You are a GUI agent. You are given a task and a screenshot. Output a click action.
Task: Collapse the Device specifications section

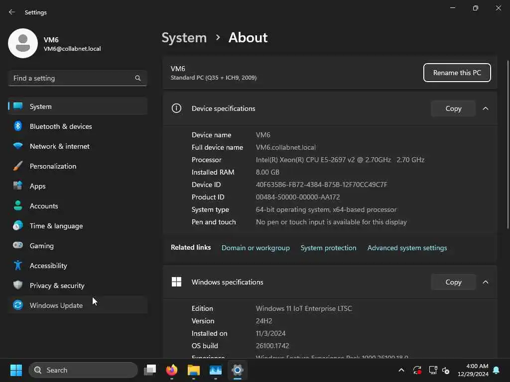(485, 108)
